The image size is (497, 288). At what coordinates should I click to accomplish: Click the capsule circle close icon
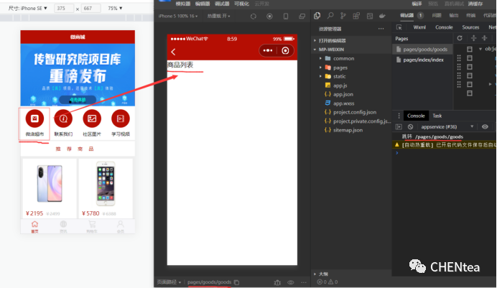tap(286, 50)
